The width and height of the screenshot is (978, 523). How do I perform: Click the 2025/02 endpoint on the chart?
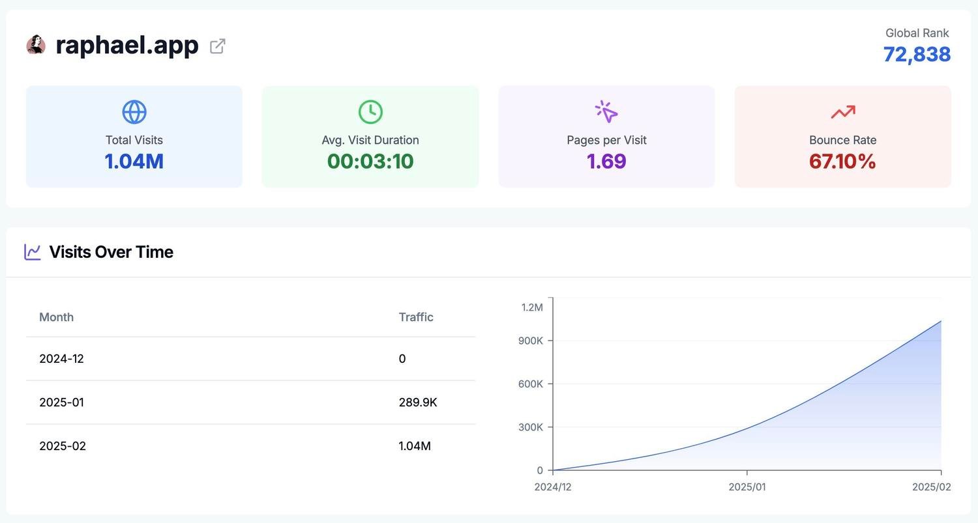pos(941,321)
